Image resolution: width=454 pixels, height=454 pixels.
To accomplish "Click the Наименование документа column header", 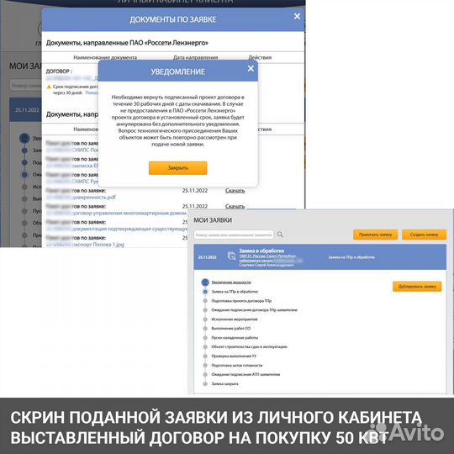I will (x=105, y=57).
